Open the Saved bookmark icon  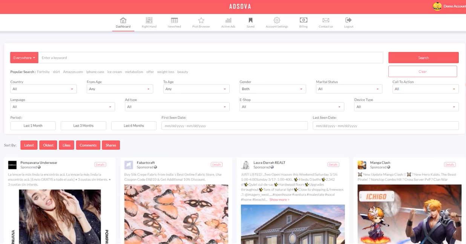[x=250, y=20]
